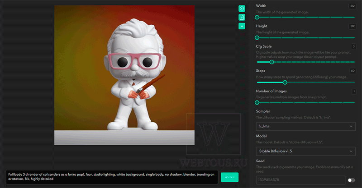The width and height of the screenshot is (362, 188).
Task: Click the Width slider handle
Action: (257, 17)
